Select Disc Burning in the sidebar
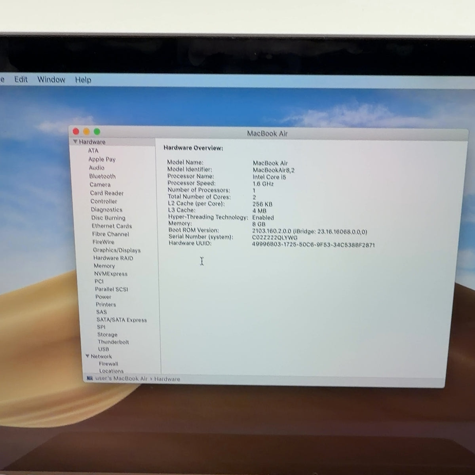Viewport: 475px width, 475px height. pyautogui.click(x=108, y=218)
